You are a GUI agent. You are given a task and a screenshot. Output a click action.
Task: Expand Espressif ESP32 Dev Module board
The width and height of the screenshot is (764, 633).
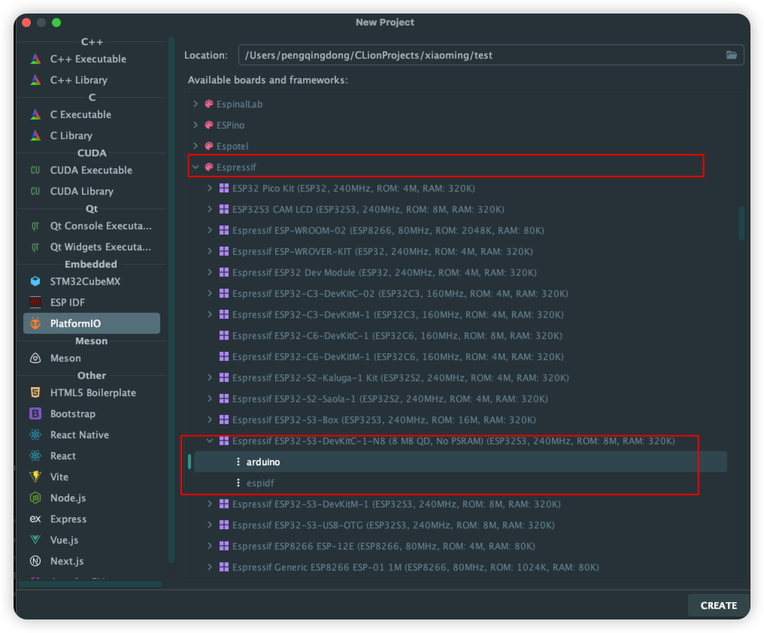211,272
